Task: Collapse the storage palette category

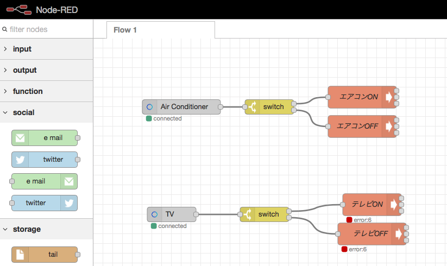Action: tap(47, 229)
